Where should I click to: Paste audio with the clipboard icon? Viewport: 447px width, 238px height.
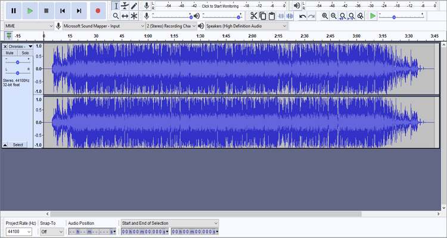[272, 16]
